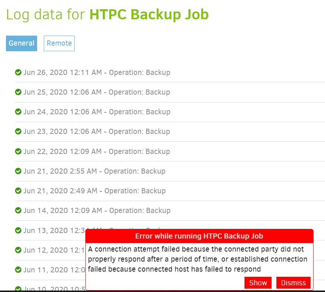Image resolution: width=325 pixels, height=292 pixels.
Task: Expand the Jun 23 operation details
Action: click(96, 131)
